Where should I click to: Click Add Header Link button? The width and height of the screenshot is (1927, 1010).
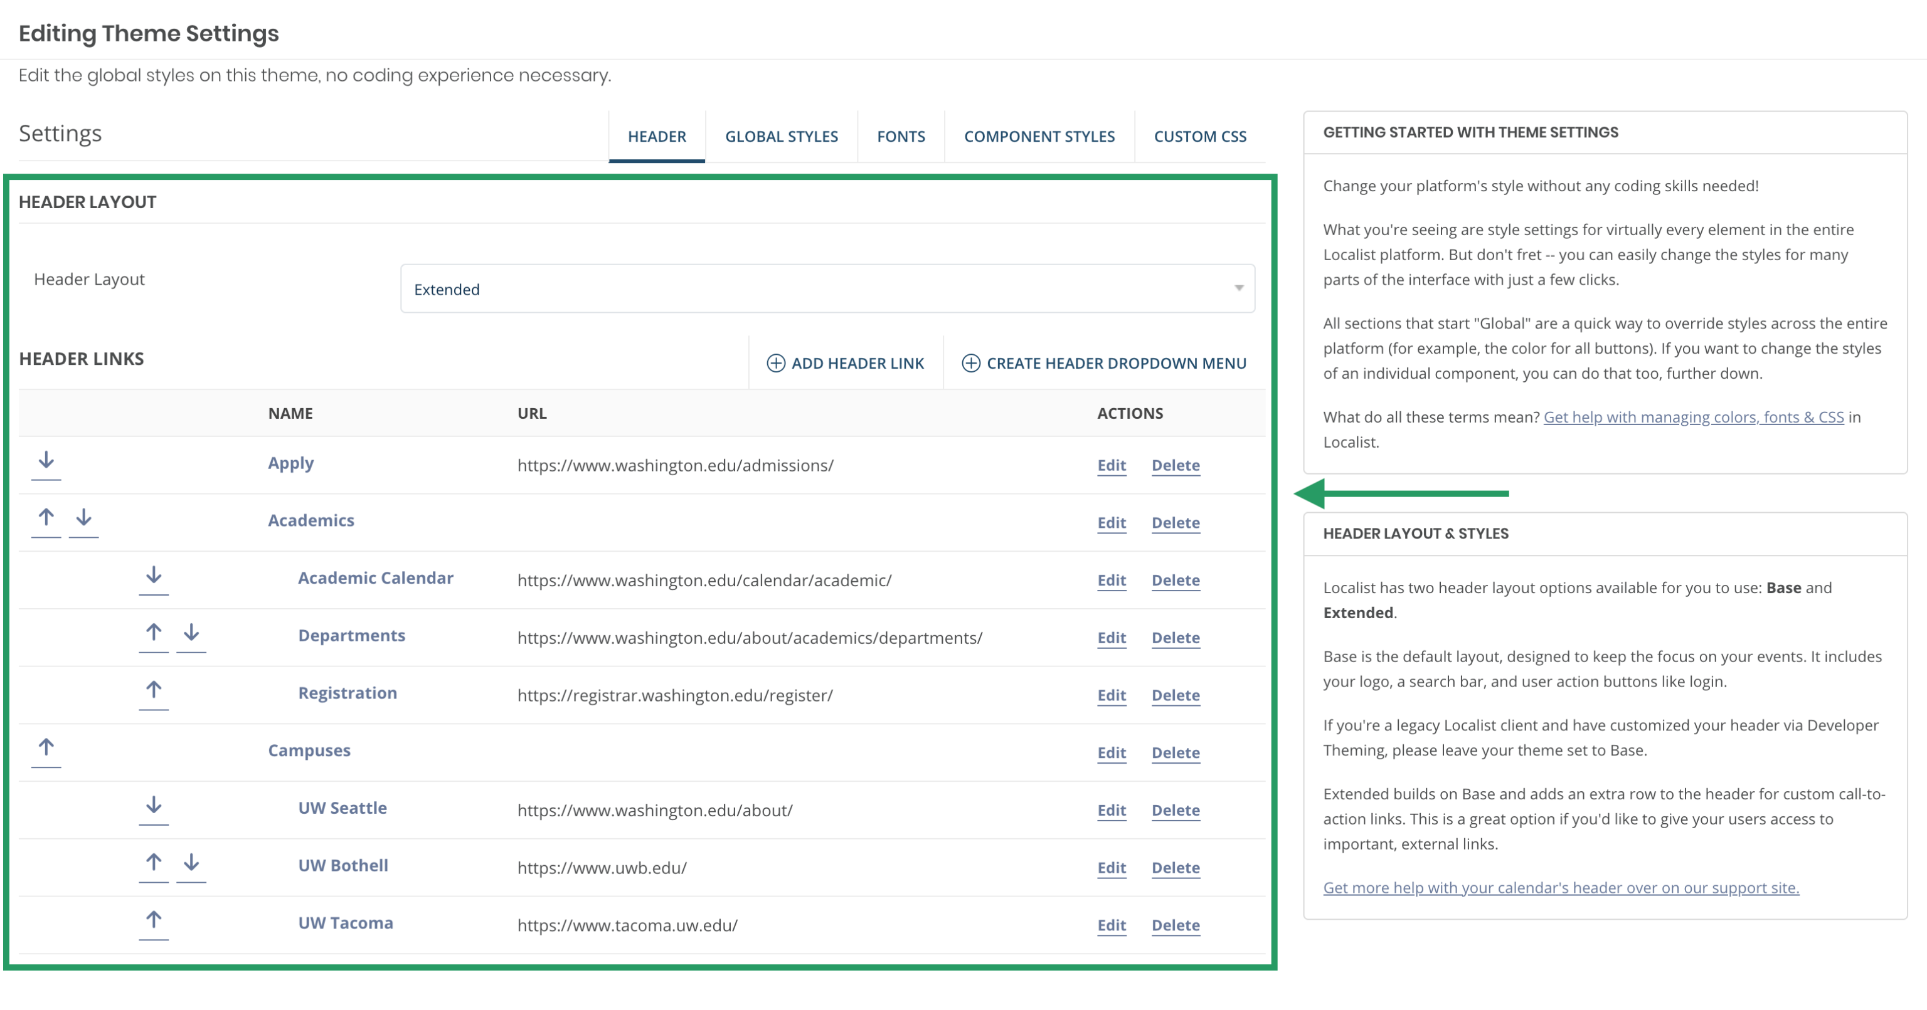(846, 364)
